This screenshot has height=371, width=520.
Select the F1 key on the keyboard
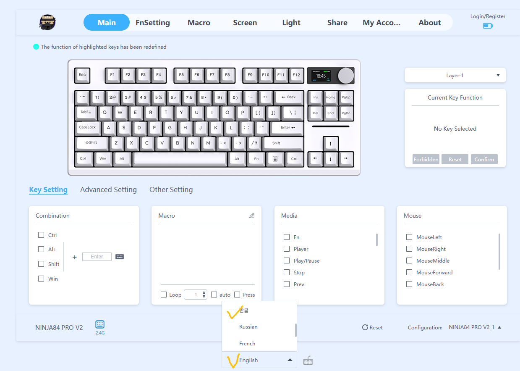112,75
